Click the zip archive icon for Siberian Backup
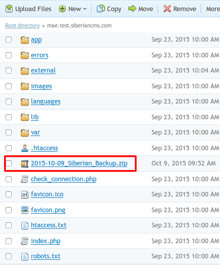Viewport: 220px width, 268px height. pos(25,163)
